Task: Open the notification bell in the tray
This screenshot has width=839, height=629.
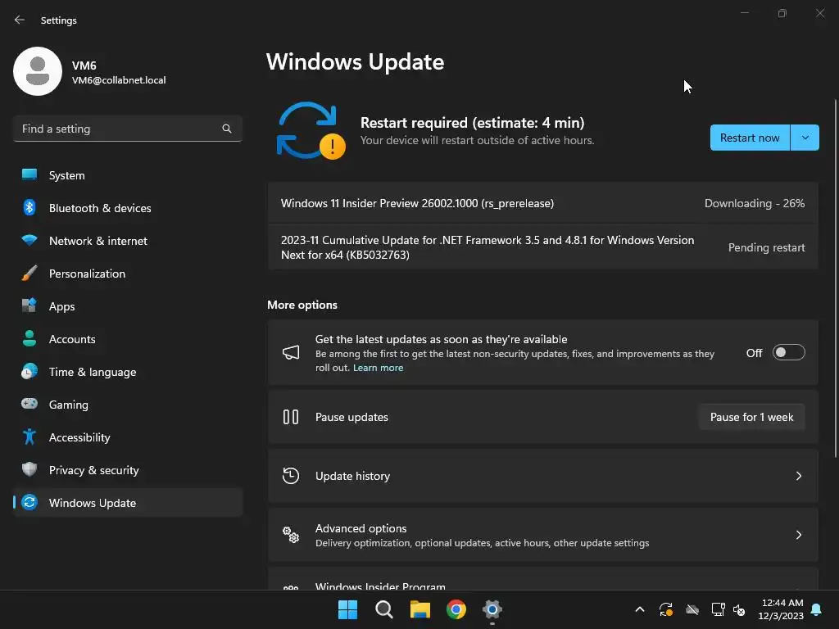Action: click(x=817, y=609)
